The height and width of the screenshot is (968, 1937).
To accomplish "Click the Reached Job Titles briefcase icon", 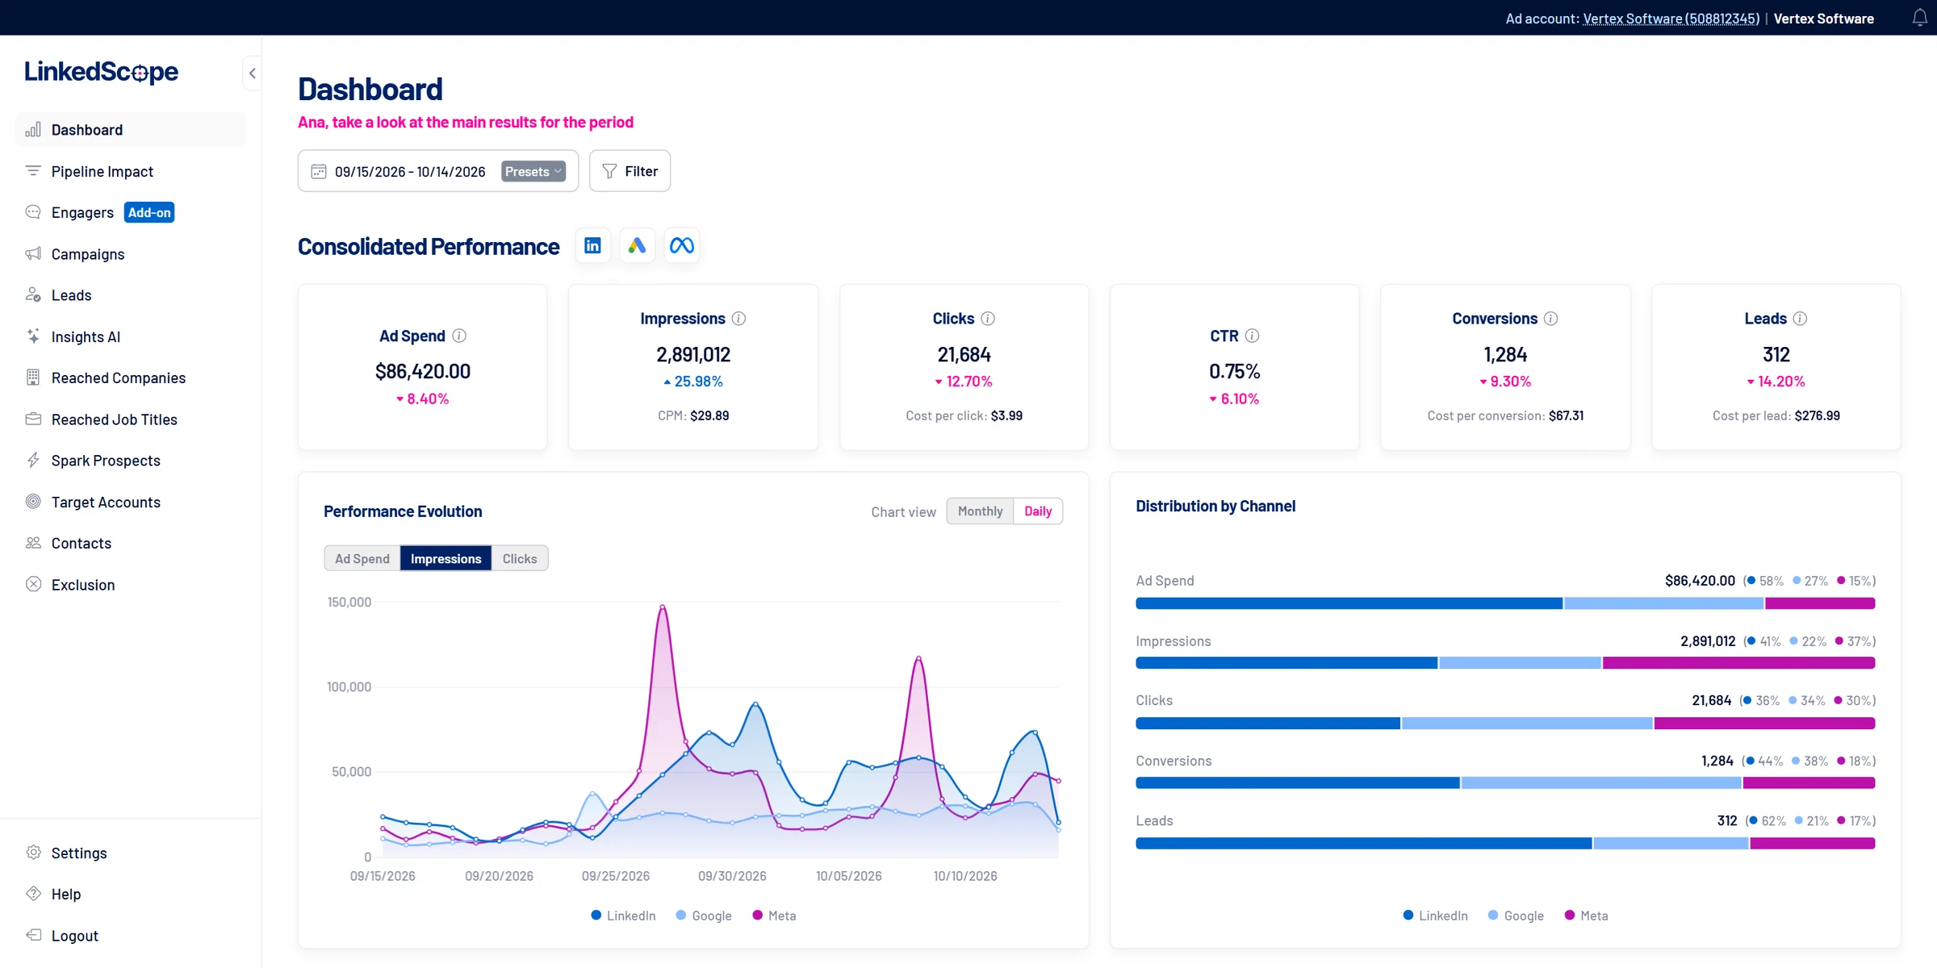I will tap(33, 419).
